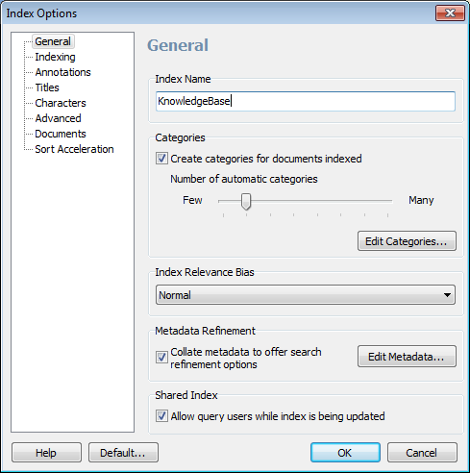Click the Normal combo box arrow
Viewport: 470px width, 473px height.
447,295
